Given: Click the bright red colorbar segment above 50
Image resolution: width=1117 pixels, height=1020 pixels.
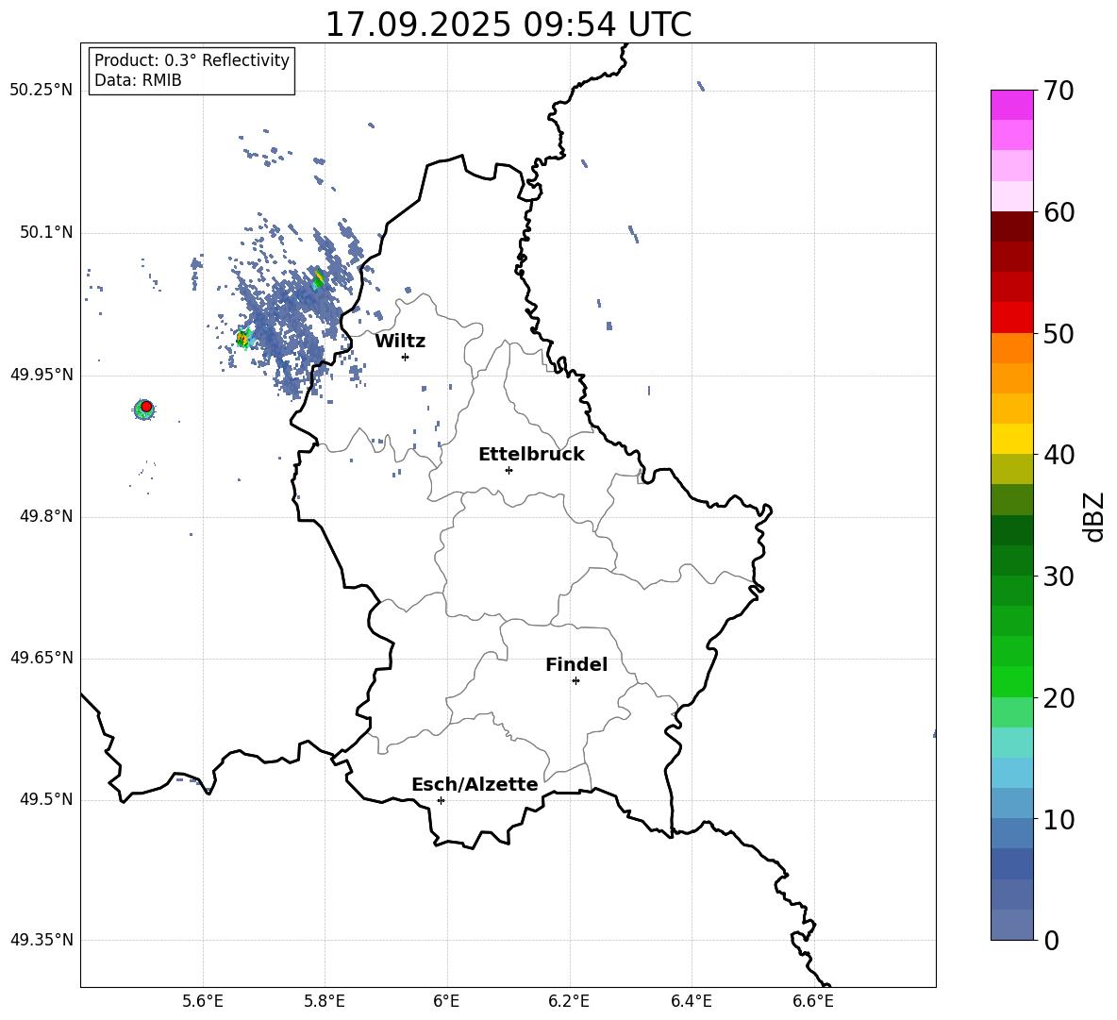Looking at the screenshot, I should 1011,318.
